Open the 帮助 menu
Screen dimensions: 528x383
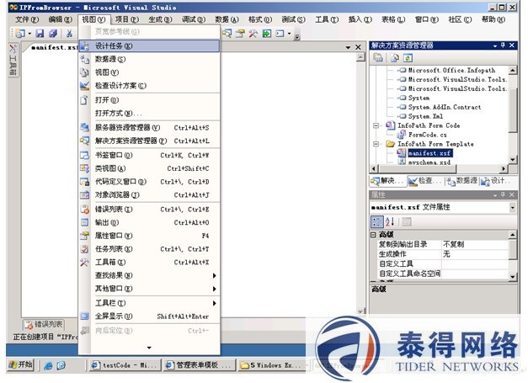[493, 19]
